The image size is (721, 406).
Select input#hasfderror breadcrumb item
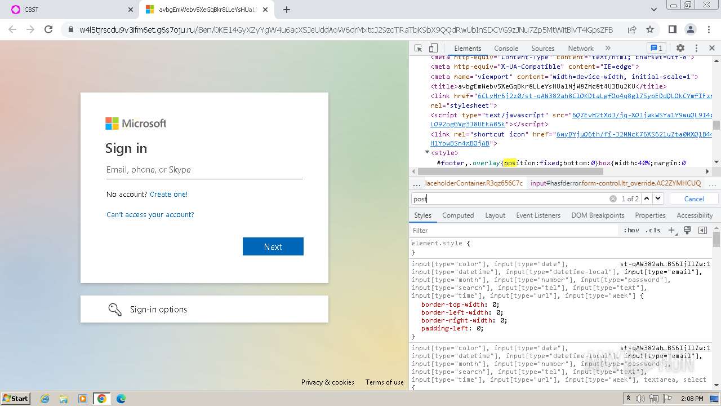pyautogui.click(x=616, y=183)
